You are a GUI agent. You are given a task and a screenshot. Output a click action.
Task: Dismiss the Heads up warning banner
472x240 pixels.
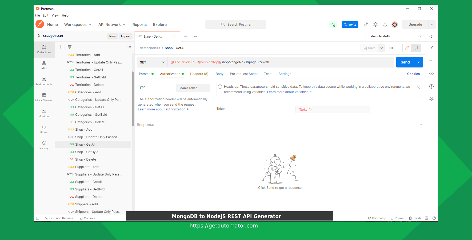418,87
